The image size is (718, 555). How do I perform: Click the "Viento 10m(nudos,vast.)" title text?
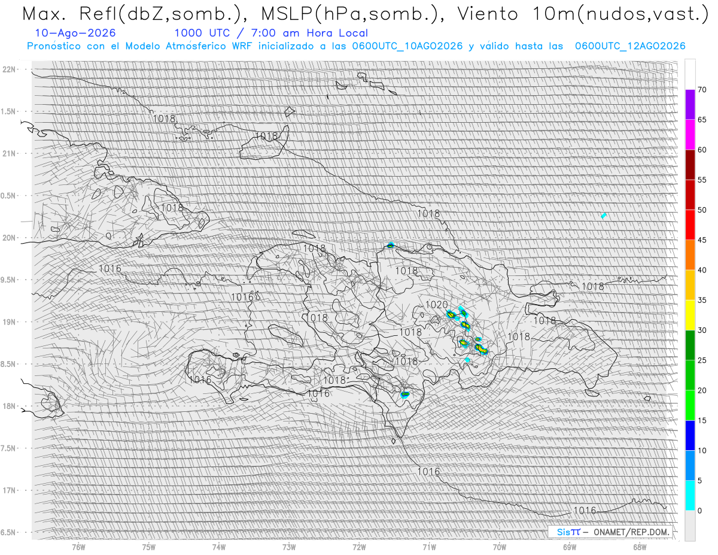coord(582,14)
